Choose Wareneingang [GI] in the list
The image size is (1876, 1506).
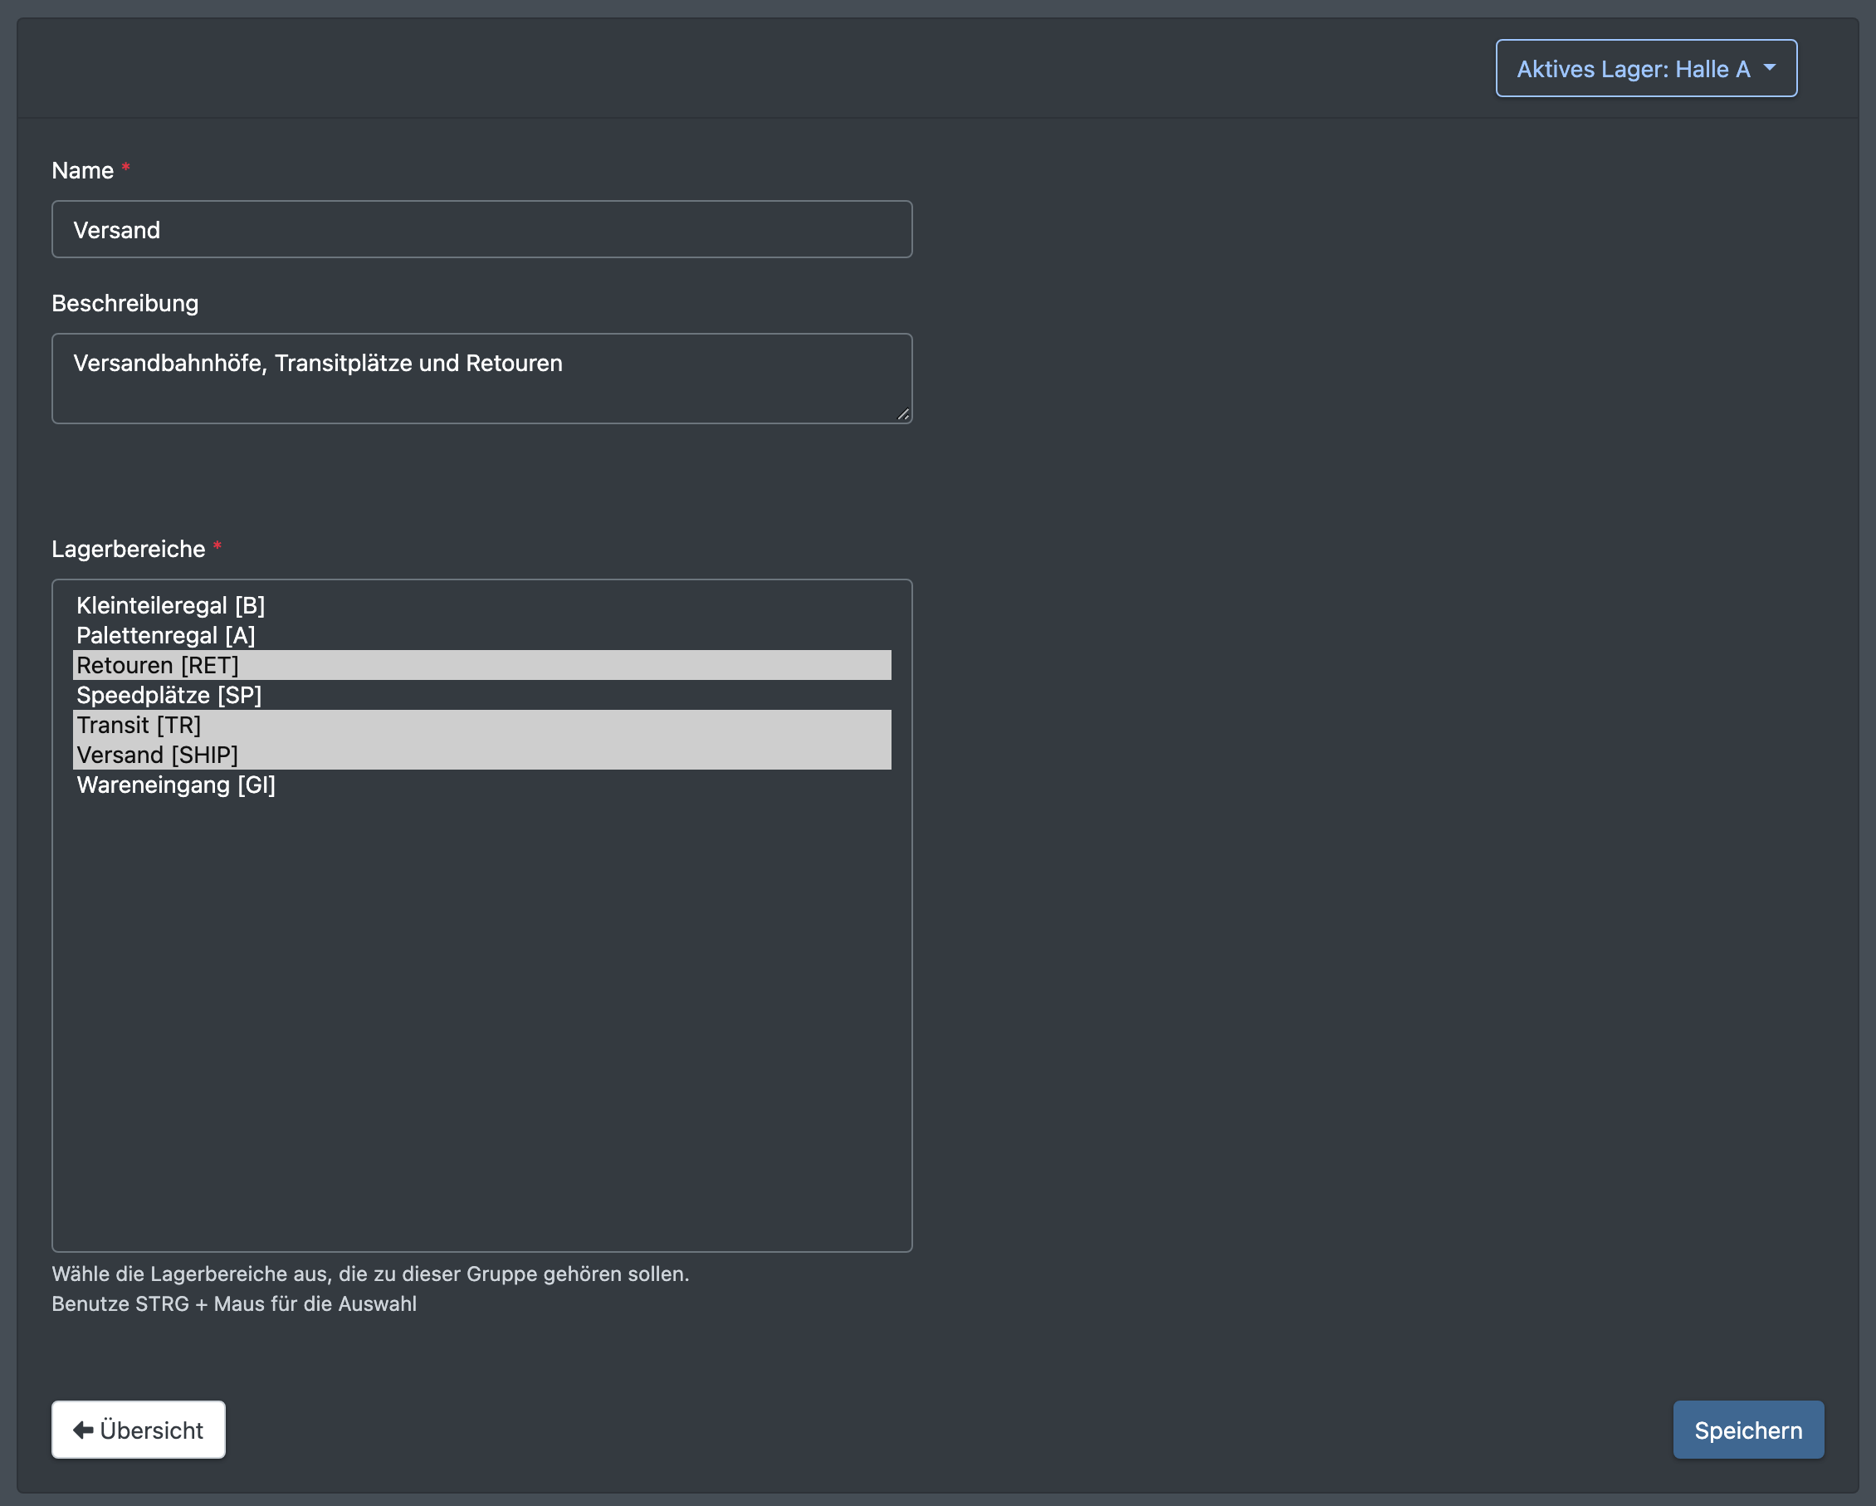481,785
